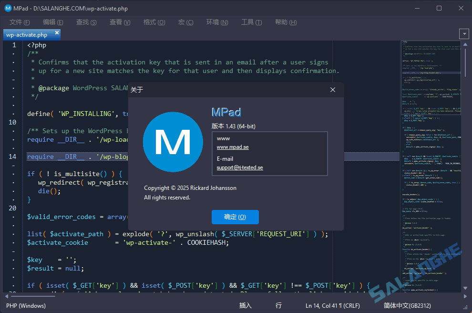Select the wp-activate.php tab

click(28, 34)
